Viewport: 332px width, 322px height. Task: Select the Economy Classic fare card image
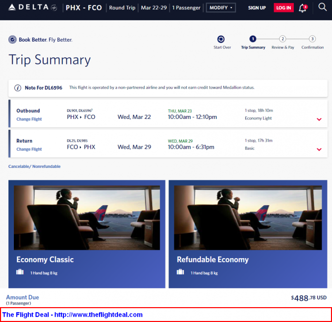tap(87, 217)
